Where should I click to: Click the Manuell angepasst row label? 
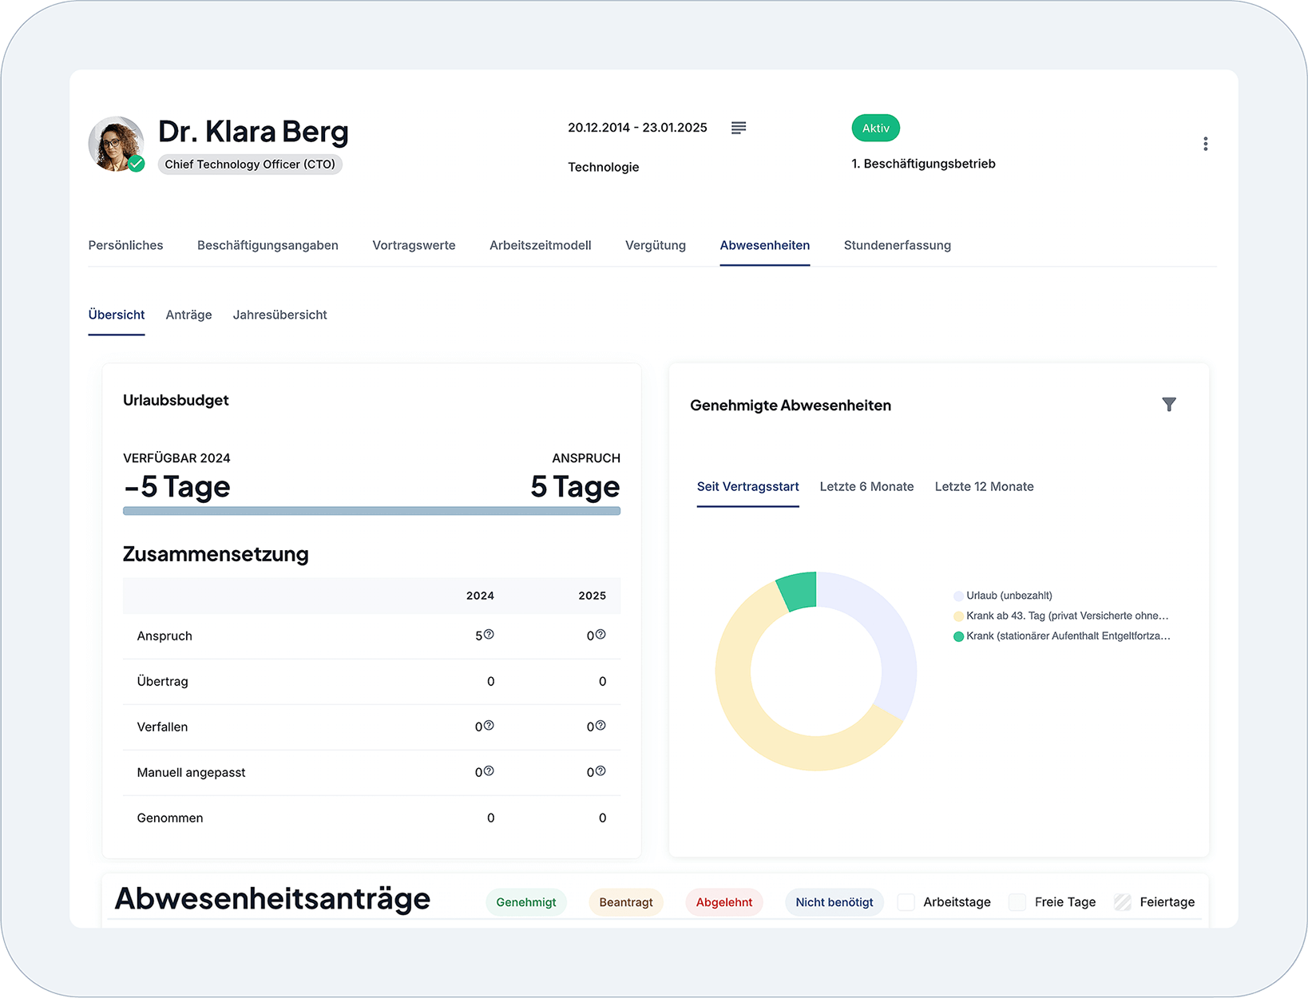pos(191,773)
